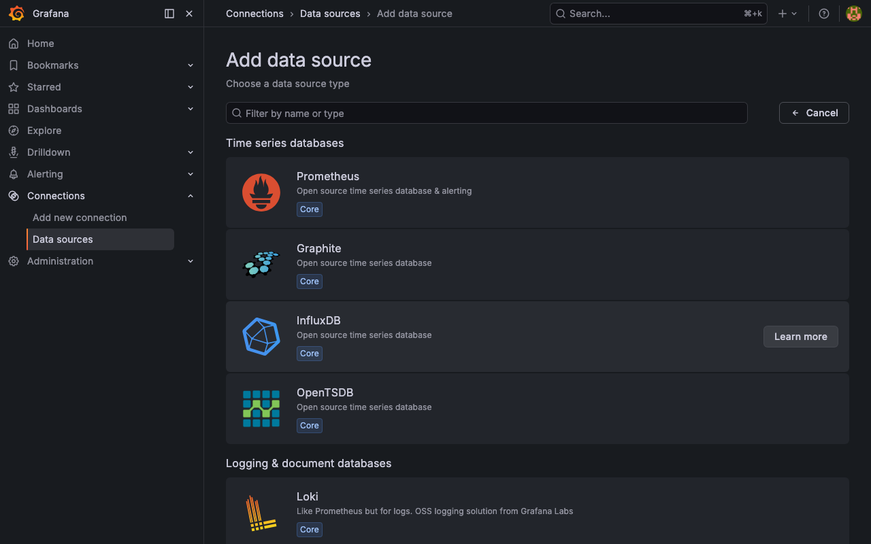Click the InfluxDB Learn more button
The height and width of the screenshot is (544, 871).
[801, 337]
